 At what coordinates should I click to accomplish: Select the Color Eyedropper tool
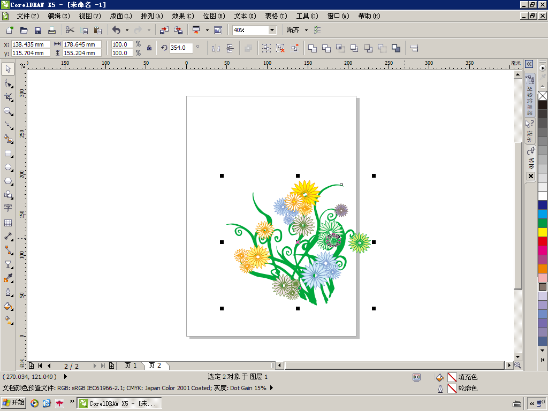click(9, 278)
